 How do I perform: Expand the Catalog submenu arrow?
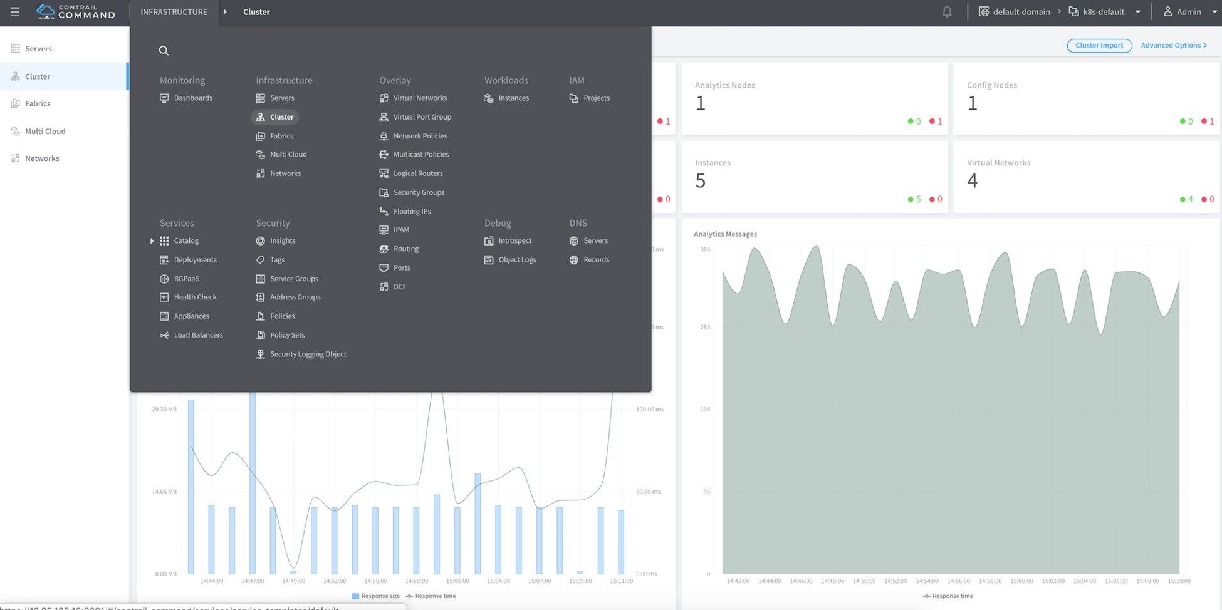(152, 241)
